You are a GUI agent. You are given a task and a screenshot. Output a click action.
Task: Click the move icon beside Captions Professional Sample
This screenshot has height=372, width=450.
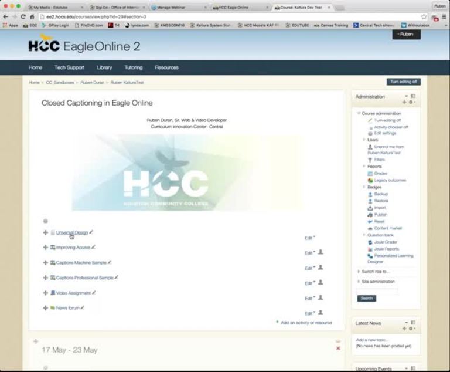pos(45,278)
